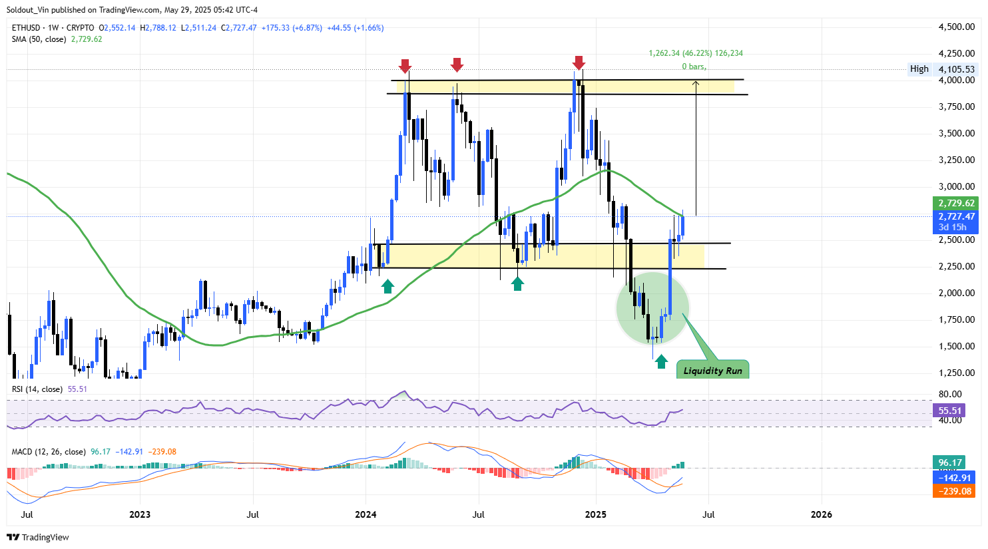The width and height of the screenshot is (988, 549).
Task: Select the RSI (14, close) indicator legend
Action: click(x=37, y=389)
